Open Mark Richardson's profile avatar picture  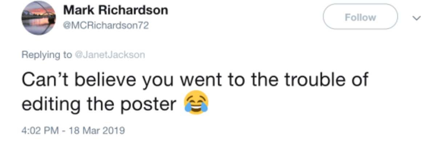pyautogui.click(x=39, y=18)
